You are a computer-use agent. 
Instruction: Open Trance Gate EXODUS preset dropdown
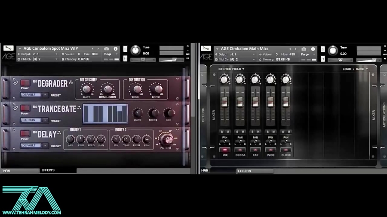point(34,120)
